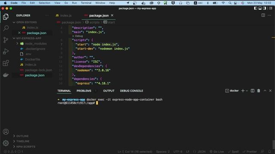Open the Search view in activity bar
275x154 pixels.
(x=6, y=28)
